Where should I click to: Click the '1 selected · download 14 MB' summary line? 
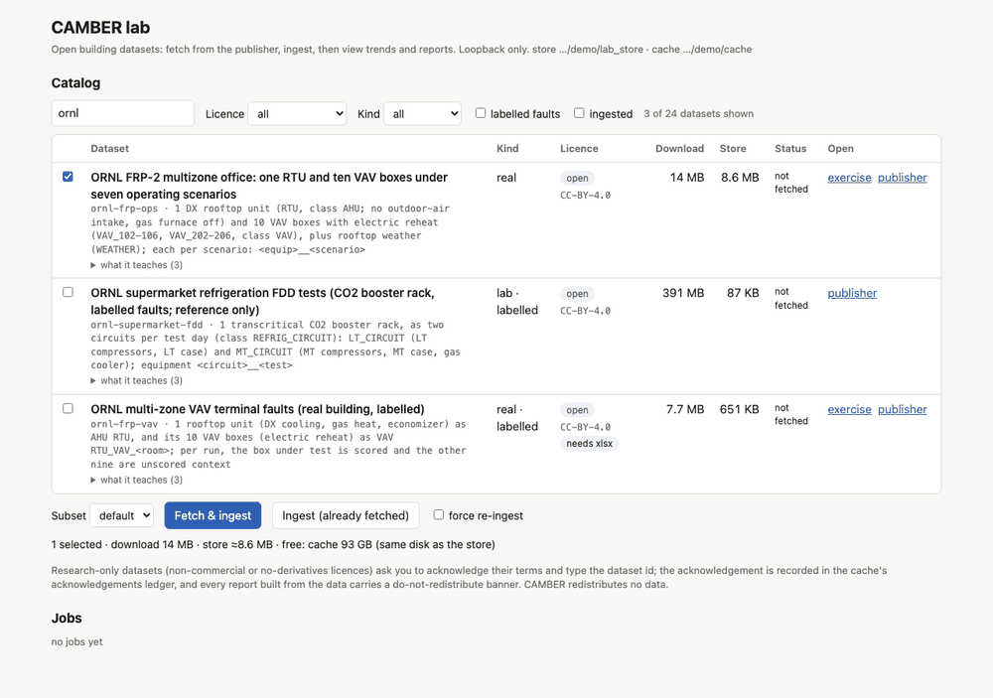point(273,545)
